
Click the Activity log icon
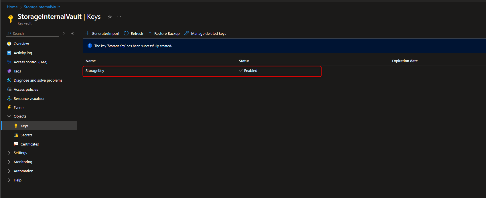[9, 53]
